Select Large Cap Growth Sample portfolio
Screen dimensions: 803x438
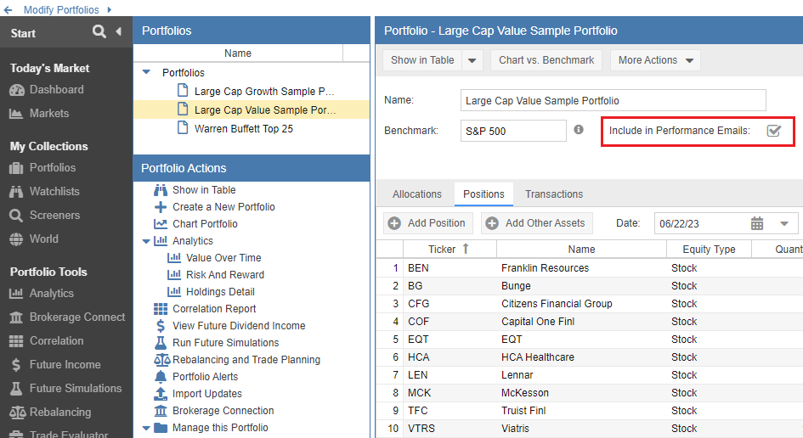point(252,91)
